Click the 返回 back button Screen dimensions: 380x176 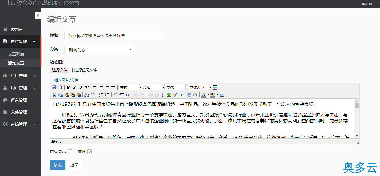coord(74,165)
